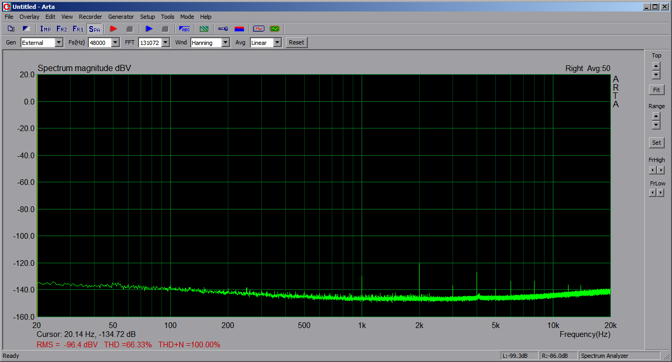Click the red record start triangle
Image resolution: width=672 pixels, height=362 pixels.
pyautogui.click(x=113, y=29)
